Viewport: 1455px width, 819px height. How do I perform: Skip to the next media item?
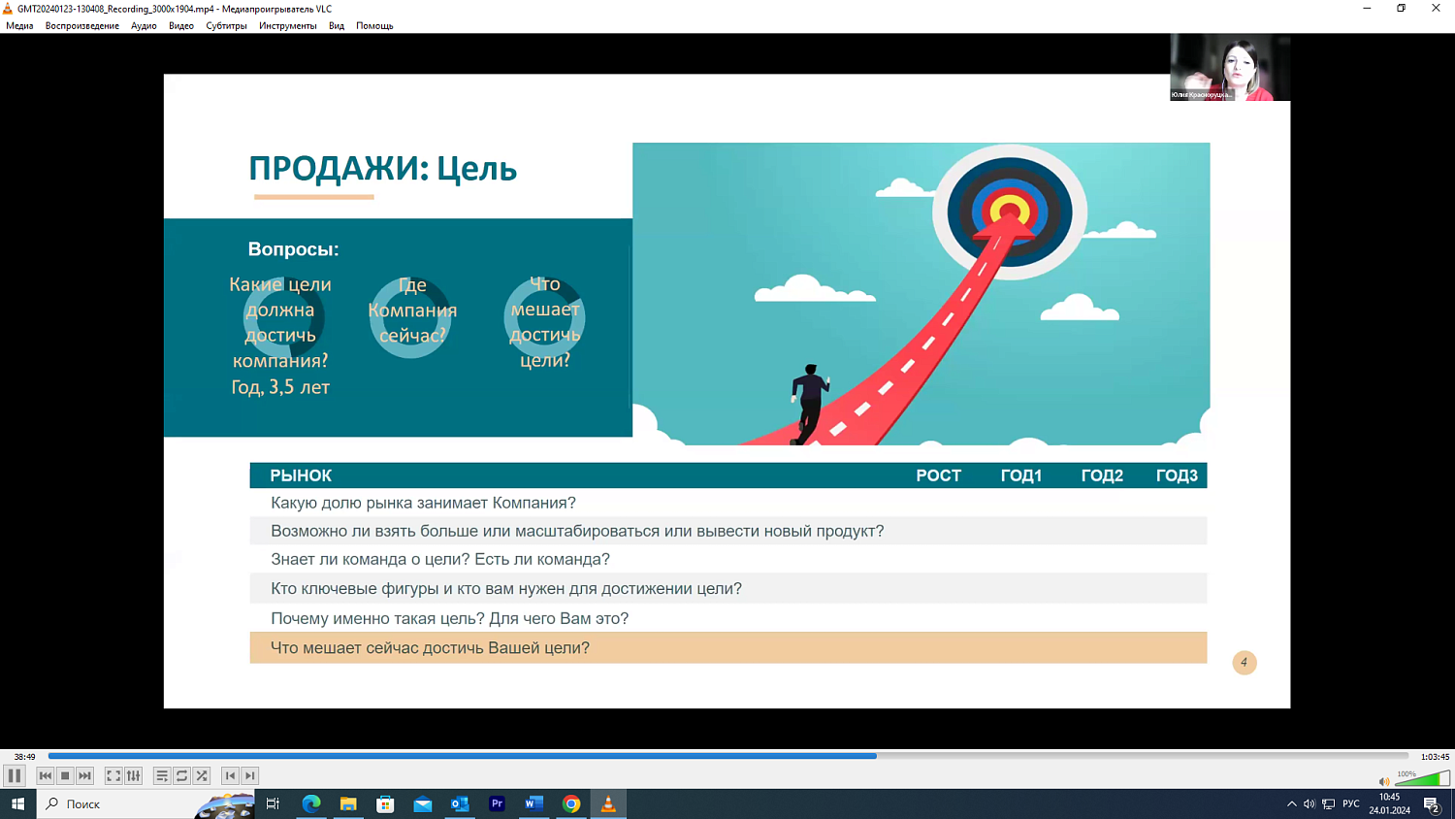[x=85, y=775]
